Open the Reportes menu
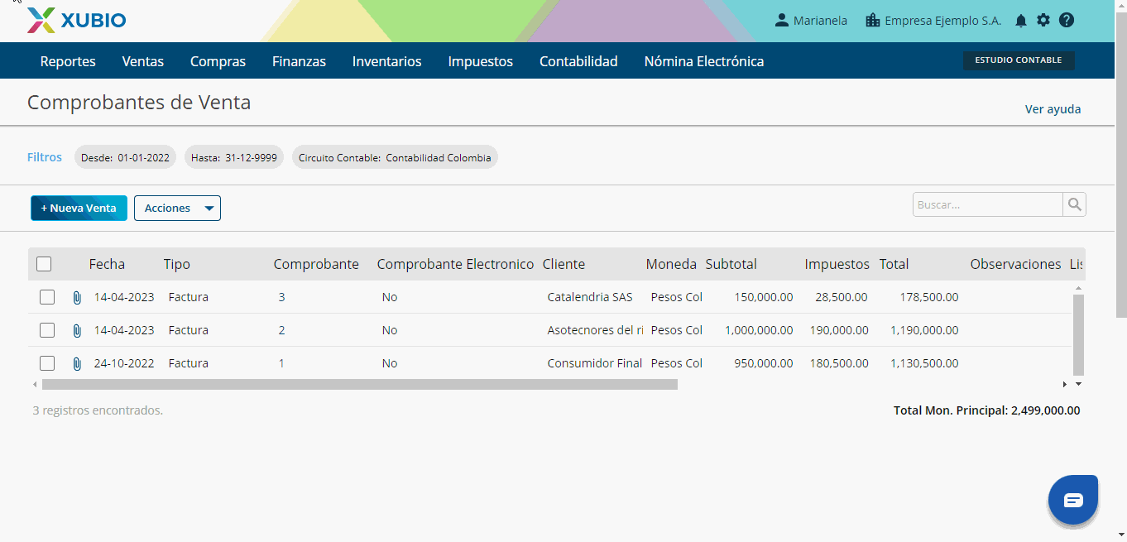Viewport: 1127px width, 542px height. tap(68, 61)
